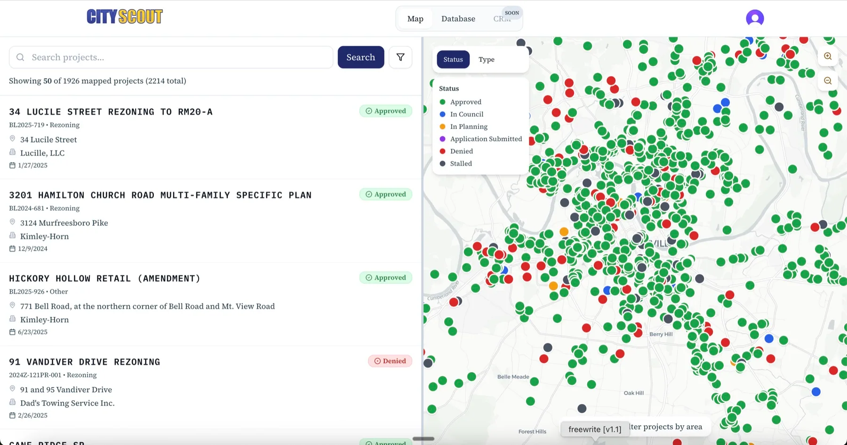Click Approved badge on 34 Lucile Street
The image size is (847, 445).
coord(386,111)
